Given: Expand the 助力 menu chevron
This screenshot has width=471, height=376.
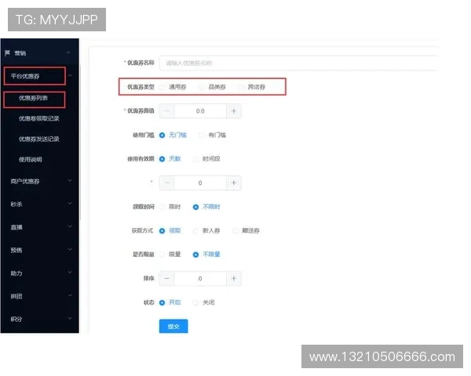Looking at the screenshot, I should pyautogui.click(x=70, y=273).
